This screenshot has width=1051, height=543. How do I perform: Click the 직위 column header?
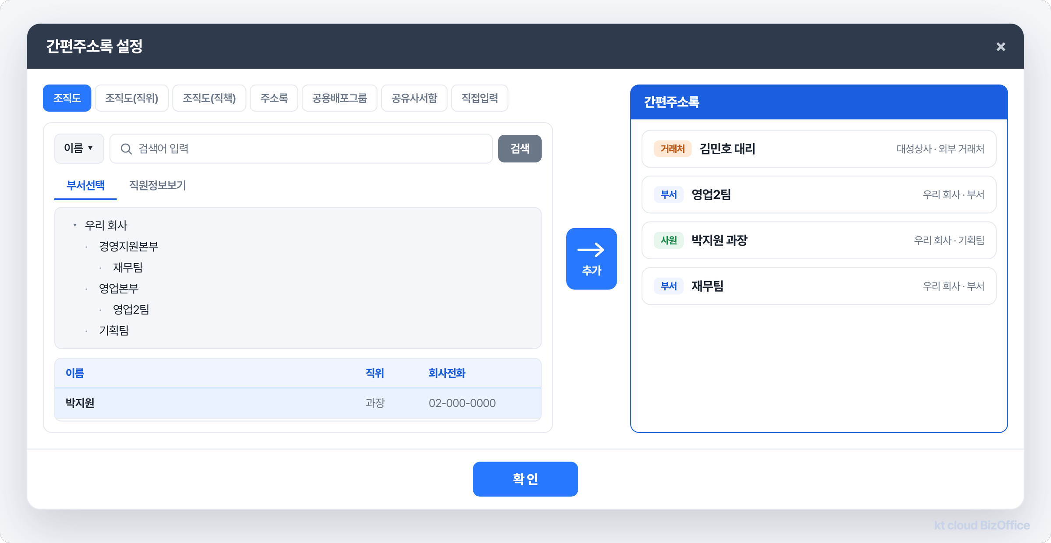375,373
